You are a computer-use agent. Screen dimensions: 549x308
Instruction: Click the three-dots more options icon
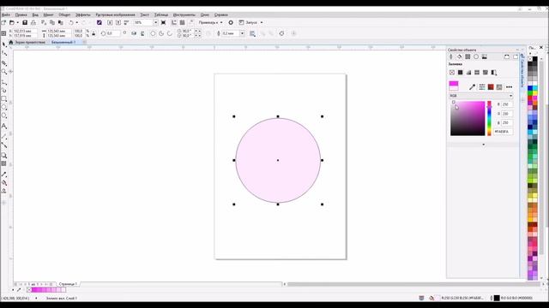[509, 86]
